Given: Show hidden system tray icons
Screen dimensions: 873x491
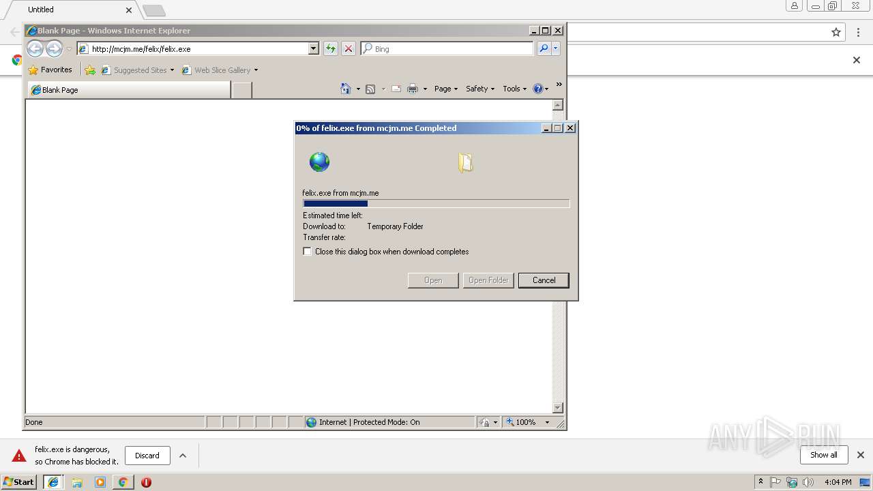Looking at the screenshot, I should click(760, 482).
